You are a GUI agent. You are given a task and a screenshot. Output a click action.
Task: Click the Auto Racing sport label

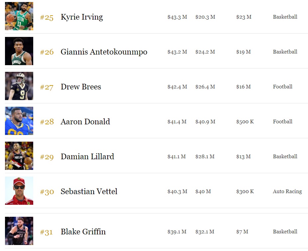click(287, 191)
